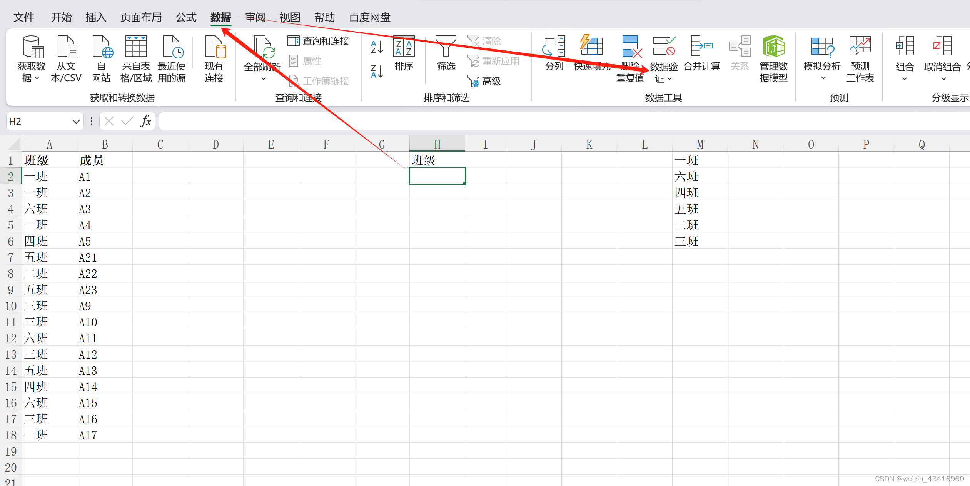Open the Page Layout (页面布局) tab
The height and width of the screenshot is (486, 970).
pyautogui.click(x=141, y=17)
